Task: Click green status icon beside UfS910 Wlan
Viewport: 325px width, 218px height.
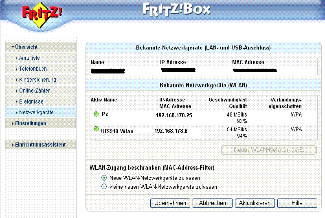Action: click(x=96, y=130)
